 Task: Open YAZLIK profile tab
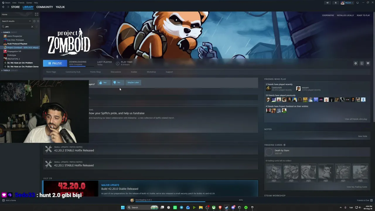[x=60, y=7]
